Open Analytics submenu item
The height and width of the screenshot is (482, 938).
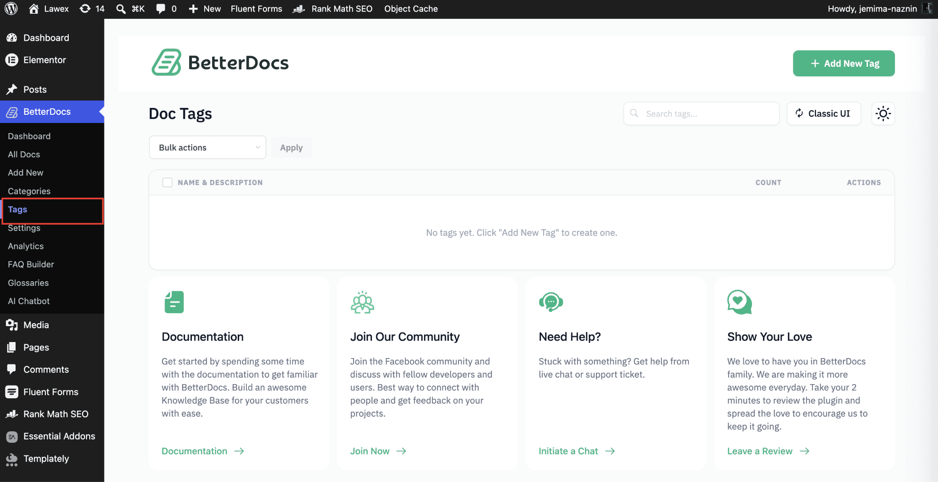pyautogui.click(x=26, y=246)
